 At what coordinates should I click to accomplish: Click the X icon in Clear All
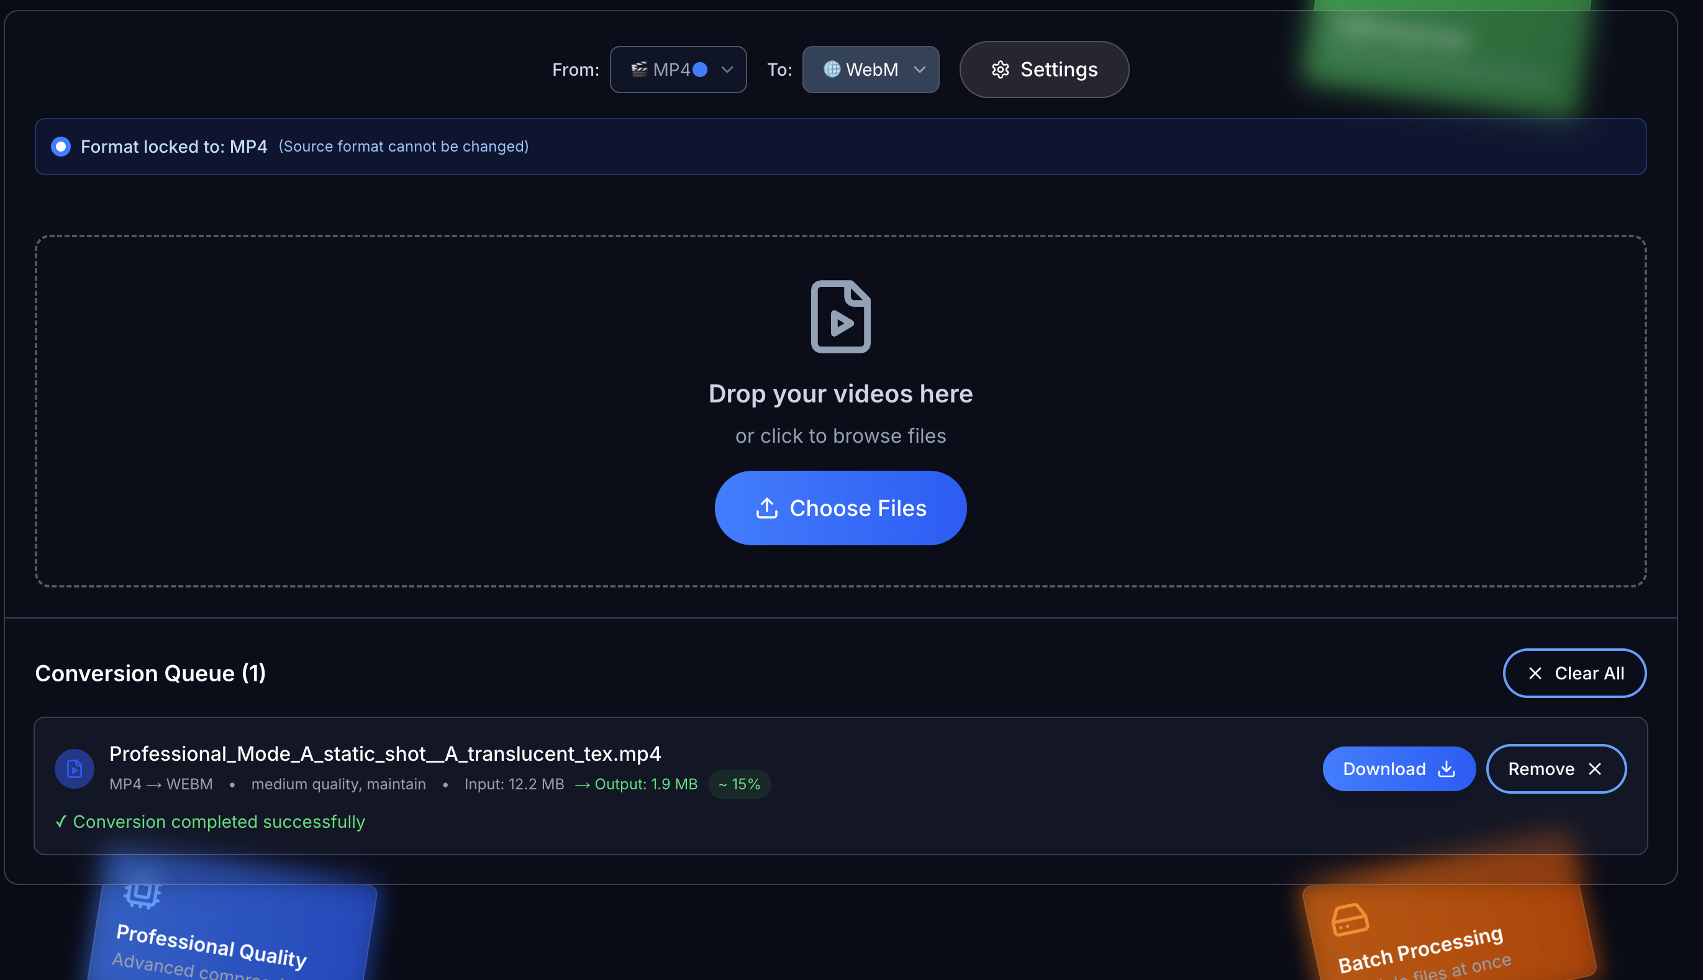point(1535,673)
